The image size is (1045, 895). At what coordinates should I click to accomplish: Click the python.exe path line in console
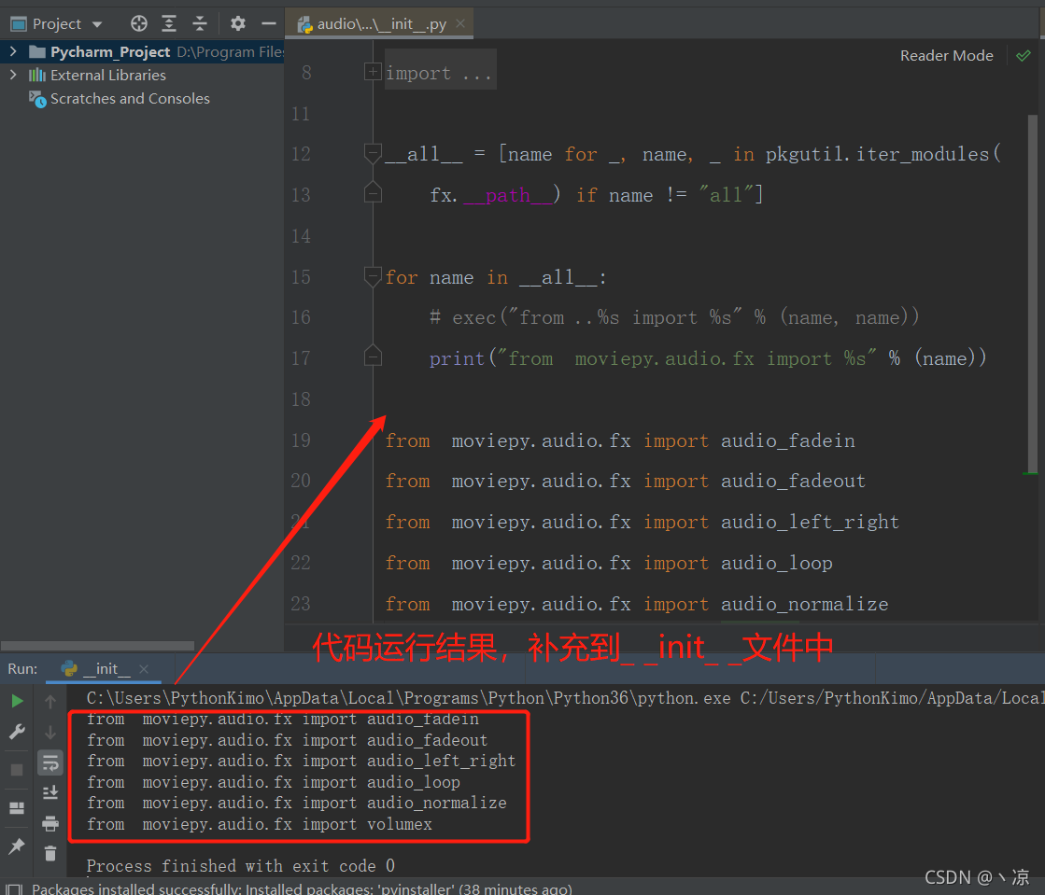click(565, 698)
